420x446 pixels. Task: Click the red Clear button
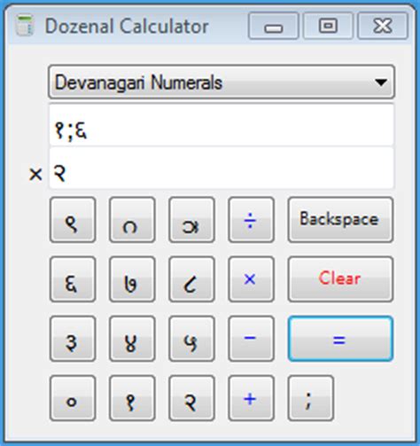pyautogui.click(x=340, y=279)
